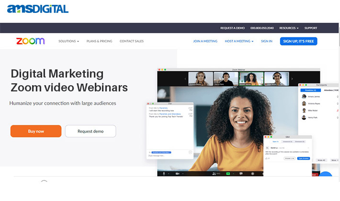Click the Type Answer button in Q&A
Viewport: 340px width, 201px height.
coord(304,158)
